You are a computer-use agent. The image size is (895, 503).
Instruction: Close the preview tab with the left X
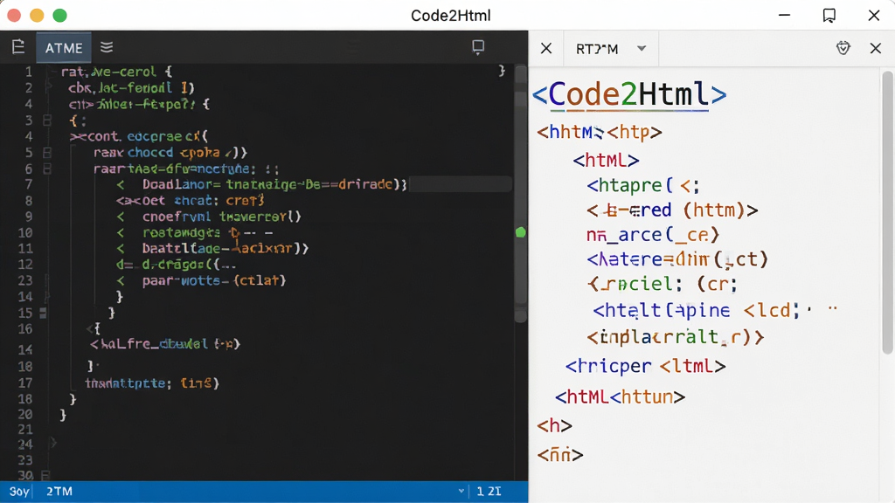546,49
